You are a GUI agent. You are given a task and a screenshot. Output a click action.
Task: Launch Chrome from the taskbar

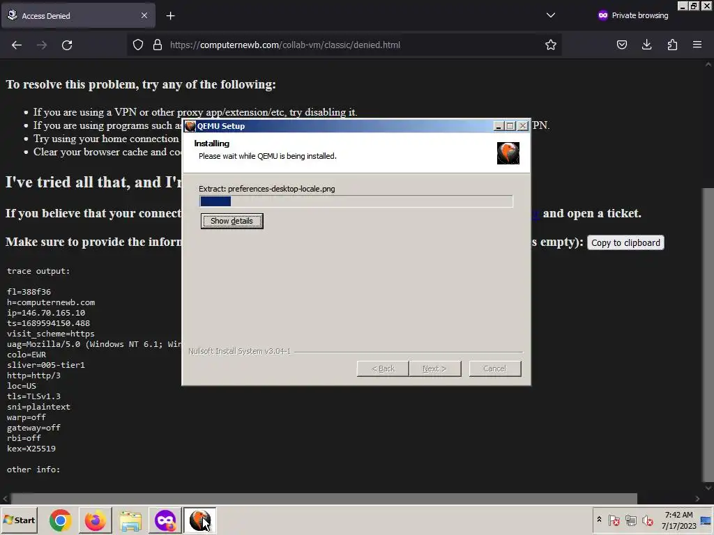pos(60,520)
